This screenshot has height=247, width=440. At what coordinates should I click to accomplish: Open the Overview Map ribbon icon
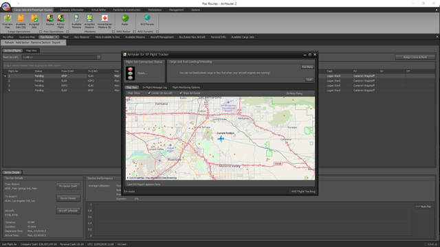pyautogui.click(x=8, y=21)
